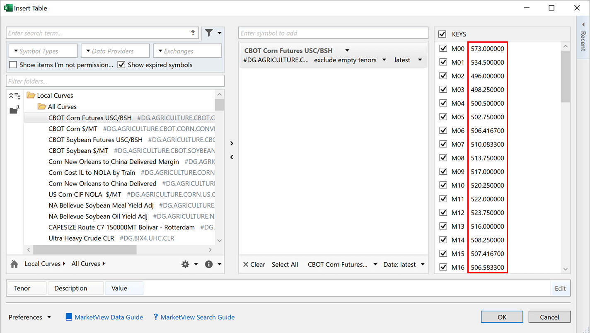Viewport: 590px width, 333px height.
Task: Open the Data Providers dropdown
Action: point(115,51)
